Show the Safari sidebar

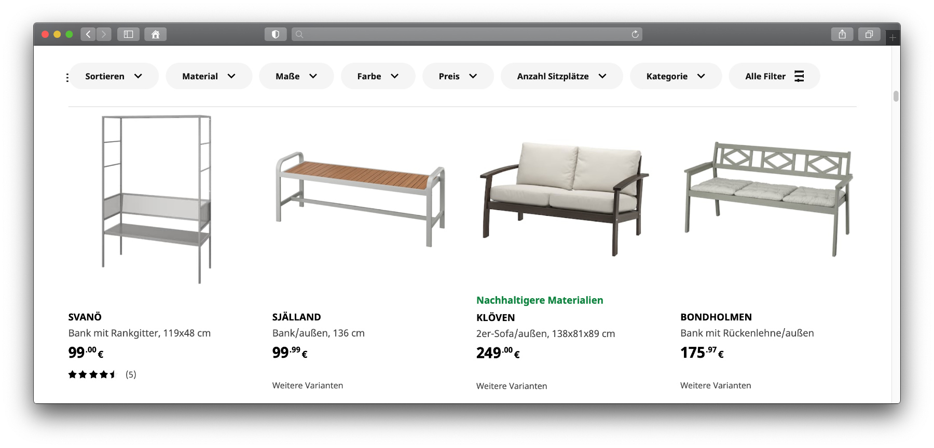[x=128, y=34]
